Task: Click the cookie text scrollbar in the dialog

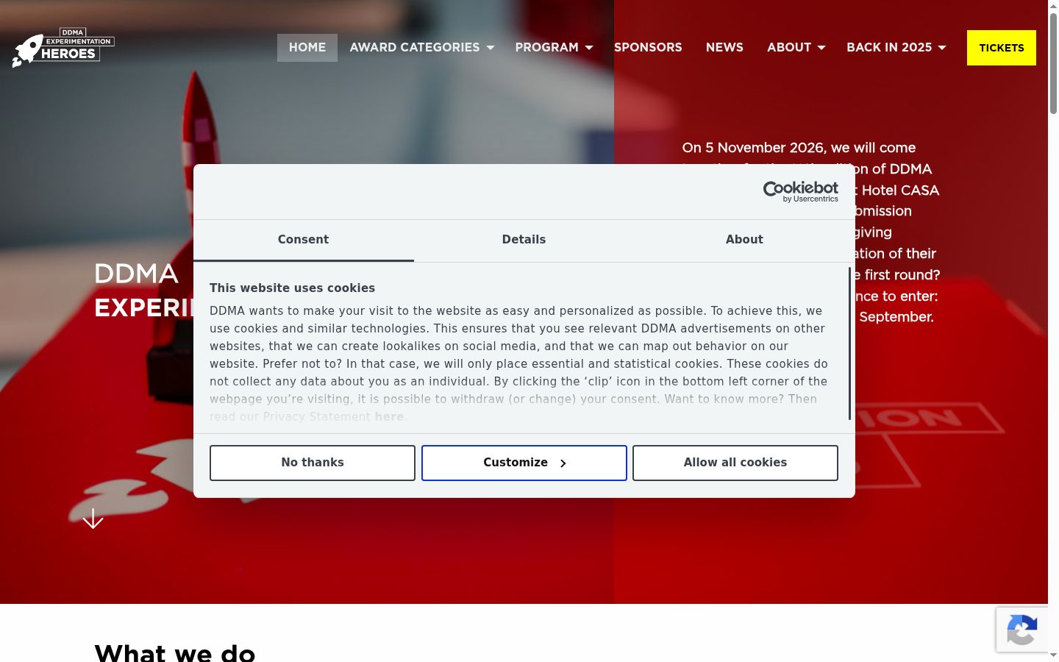Action: pos(849,344)
